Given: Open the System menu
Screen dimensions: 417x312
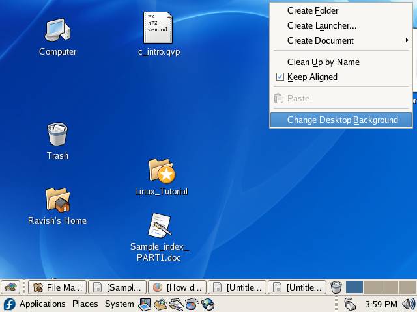Looking at the screenshot, I should coord(119,304).
